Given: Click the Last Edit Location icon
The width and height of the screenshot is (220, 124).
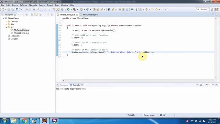Looking at the screenshot, I should (153, 9).
